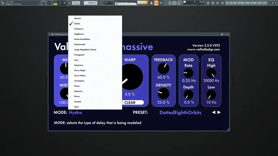Image resolution: width=278 pixels, height=156 pixels.
Task: Choose Aquarius mode
Action: tap(95, 91)
